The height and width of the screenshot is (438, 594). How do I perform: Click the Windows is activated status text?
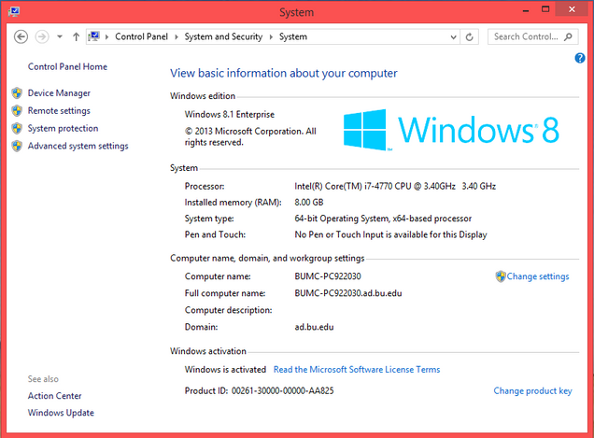225,370
